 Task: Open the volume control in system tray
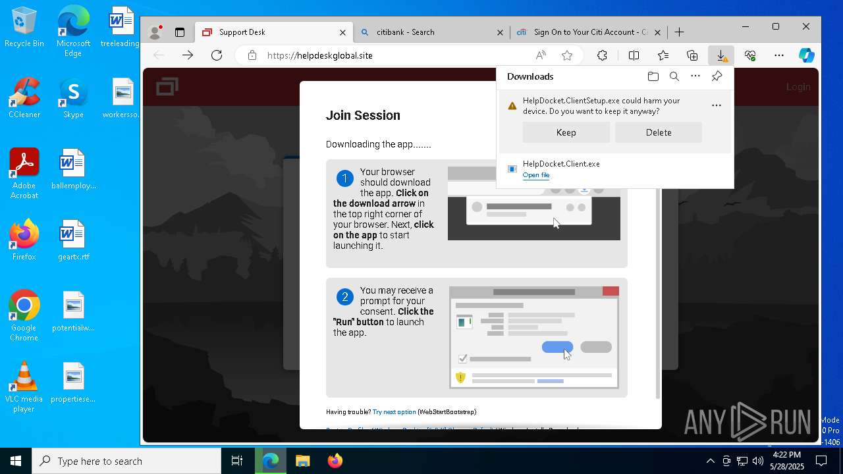(x=758, y=461)
